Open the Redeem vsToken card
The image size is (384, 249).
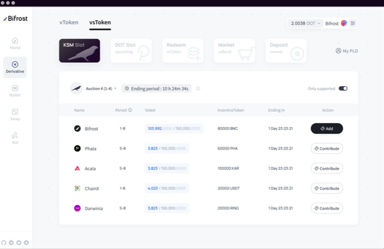pos(183,51)
